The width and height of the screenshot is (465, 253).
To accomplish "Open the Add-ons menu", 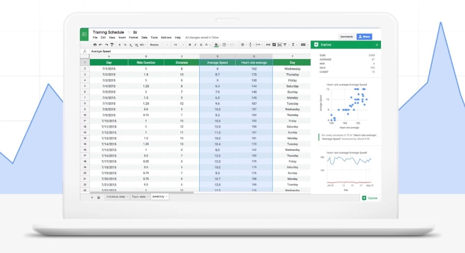I will [x=166, y=38].
